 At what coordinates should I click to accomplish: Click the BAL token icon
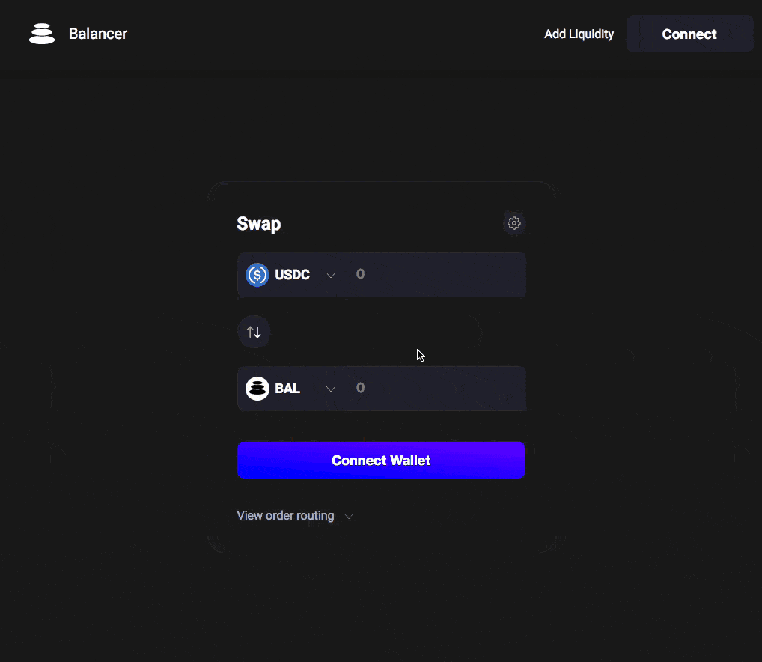[257, 389]
